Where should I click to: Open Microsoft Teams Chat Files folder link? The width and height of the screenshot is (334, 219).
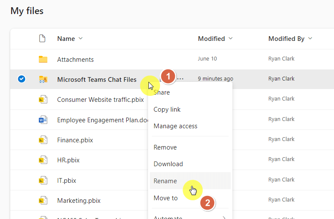click(97, 80)
